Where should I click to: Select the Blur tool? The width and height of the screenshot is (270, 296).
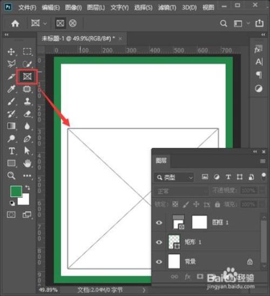click(x=27, y=126)
